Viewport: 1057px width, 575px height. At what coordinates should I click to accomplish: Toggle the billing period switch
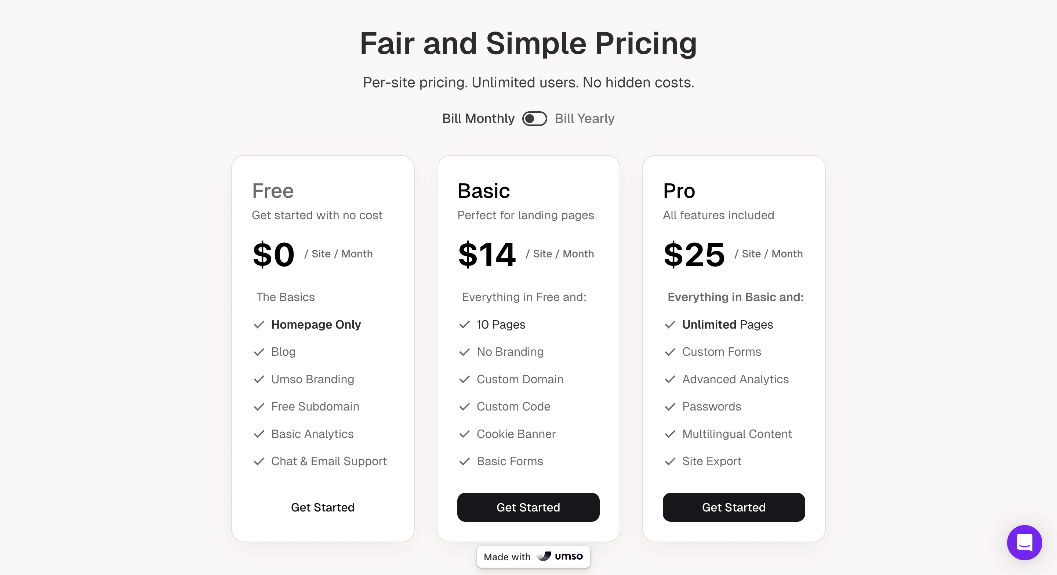tap(534, 119)
